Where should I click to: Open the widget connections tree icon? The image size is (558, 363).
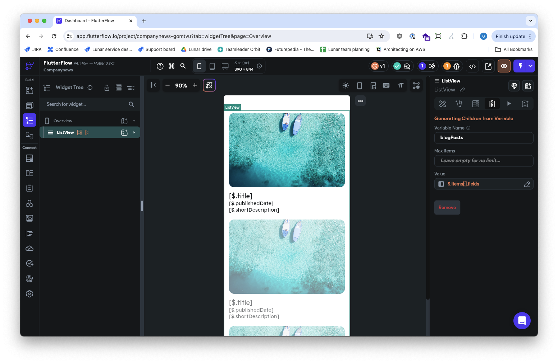[416, 85]
